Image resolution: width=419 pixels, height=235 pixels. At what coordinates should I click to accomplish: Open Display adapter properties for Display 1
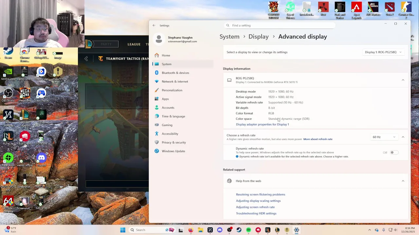pos(263,124)
